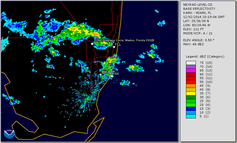Image resolution: width=237 pixels, height=143 pixels.
Task: Select the 45 dBZ orange legend swatch
Action: click(x=191, y=86)
